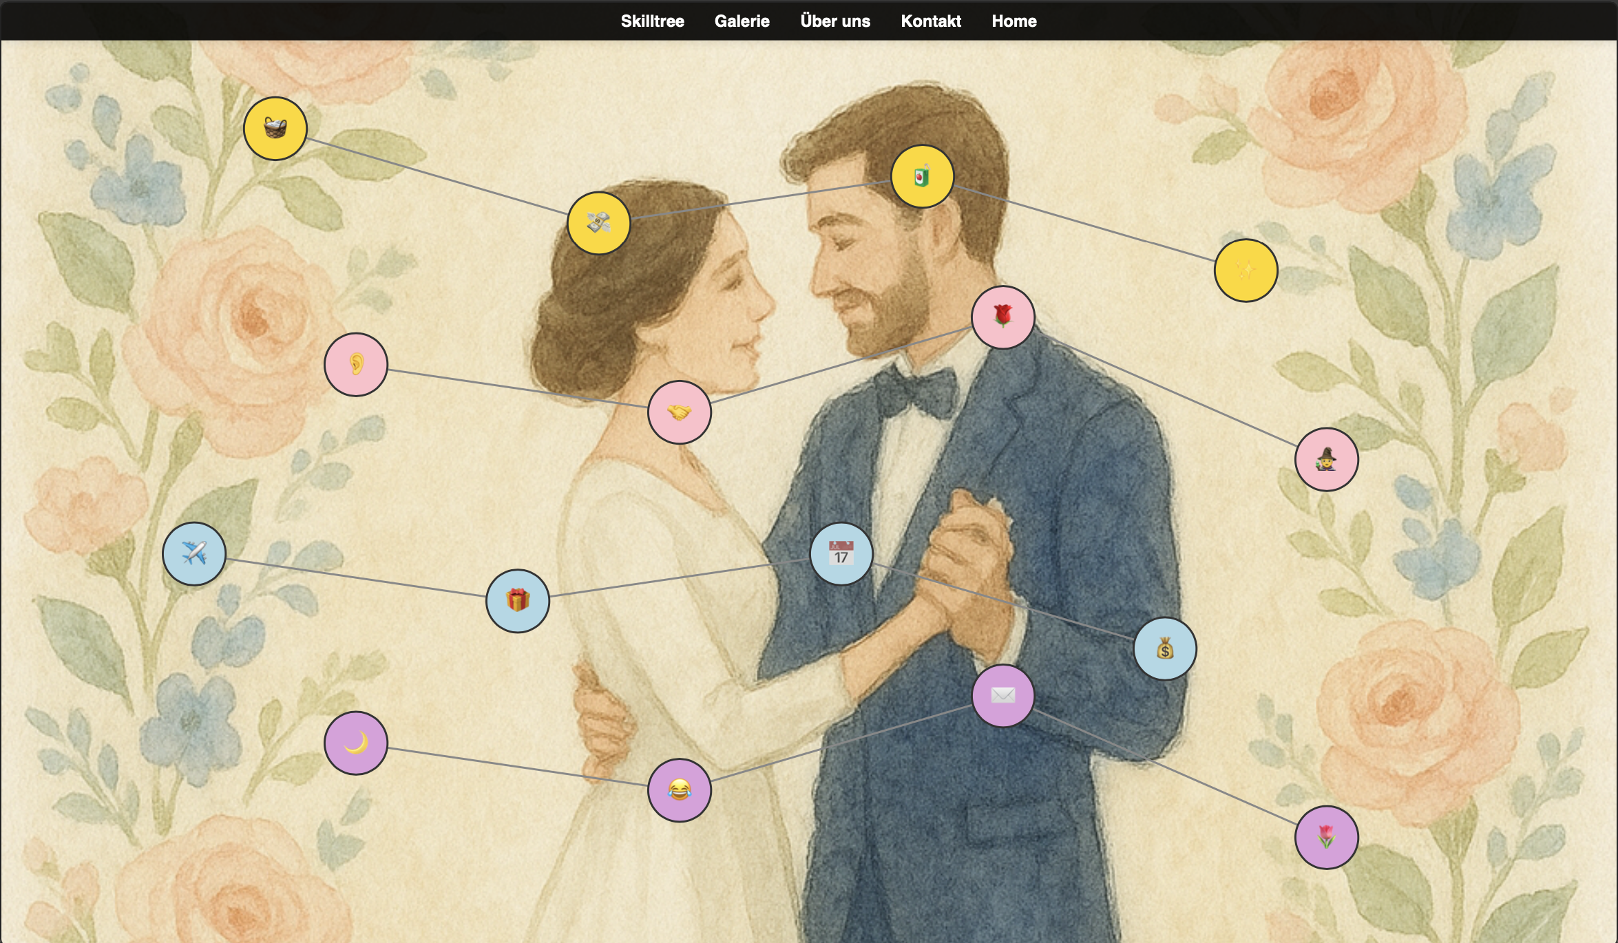The width and height of the screenshot is (1618, 943).
Task: Select the calendar 17 skill node
Action: pyautogui.click(x=841, y=553)
